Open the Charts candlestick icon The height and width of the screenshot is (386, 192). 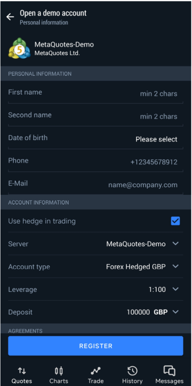pos(59,371)
